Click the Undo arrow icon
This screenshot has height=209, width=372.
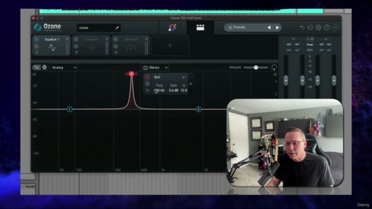tap(302, 27)
